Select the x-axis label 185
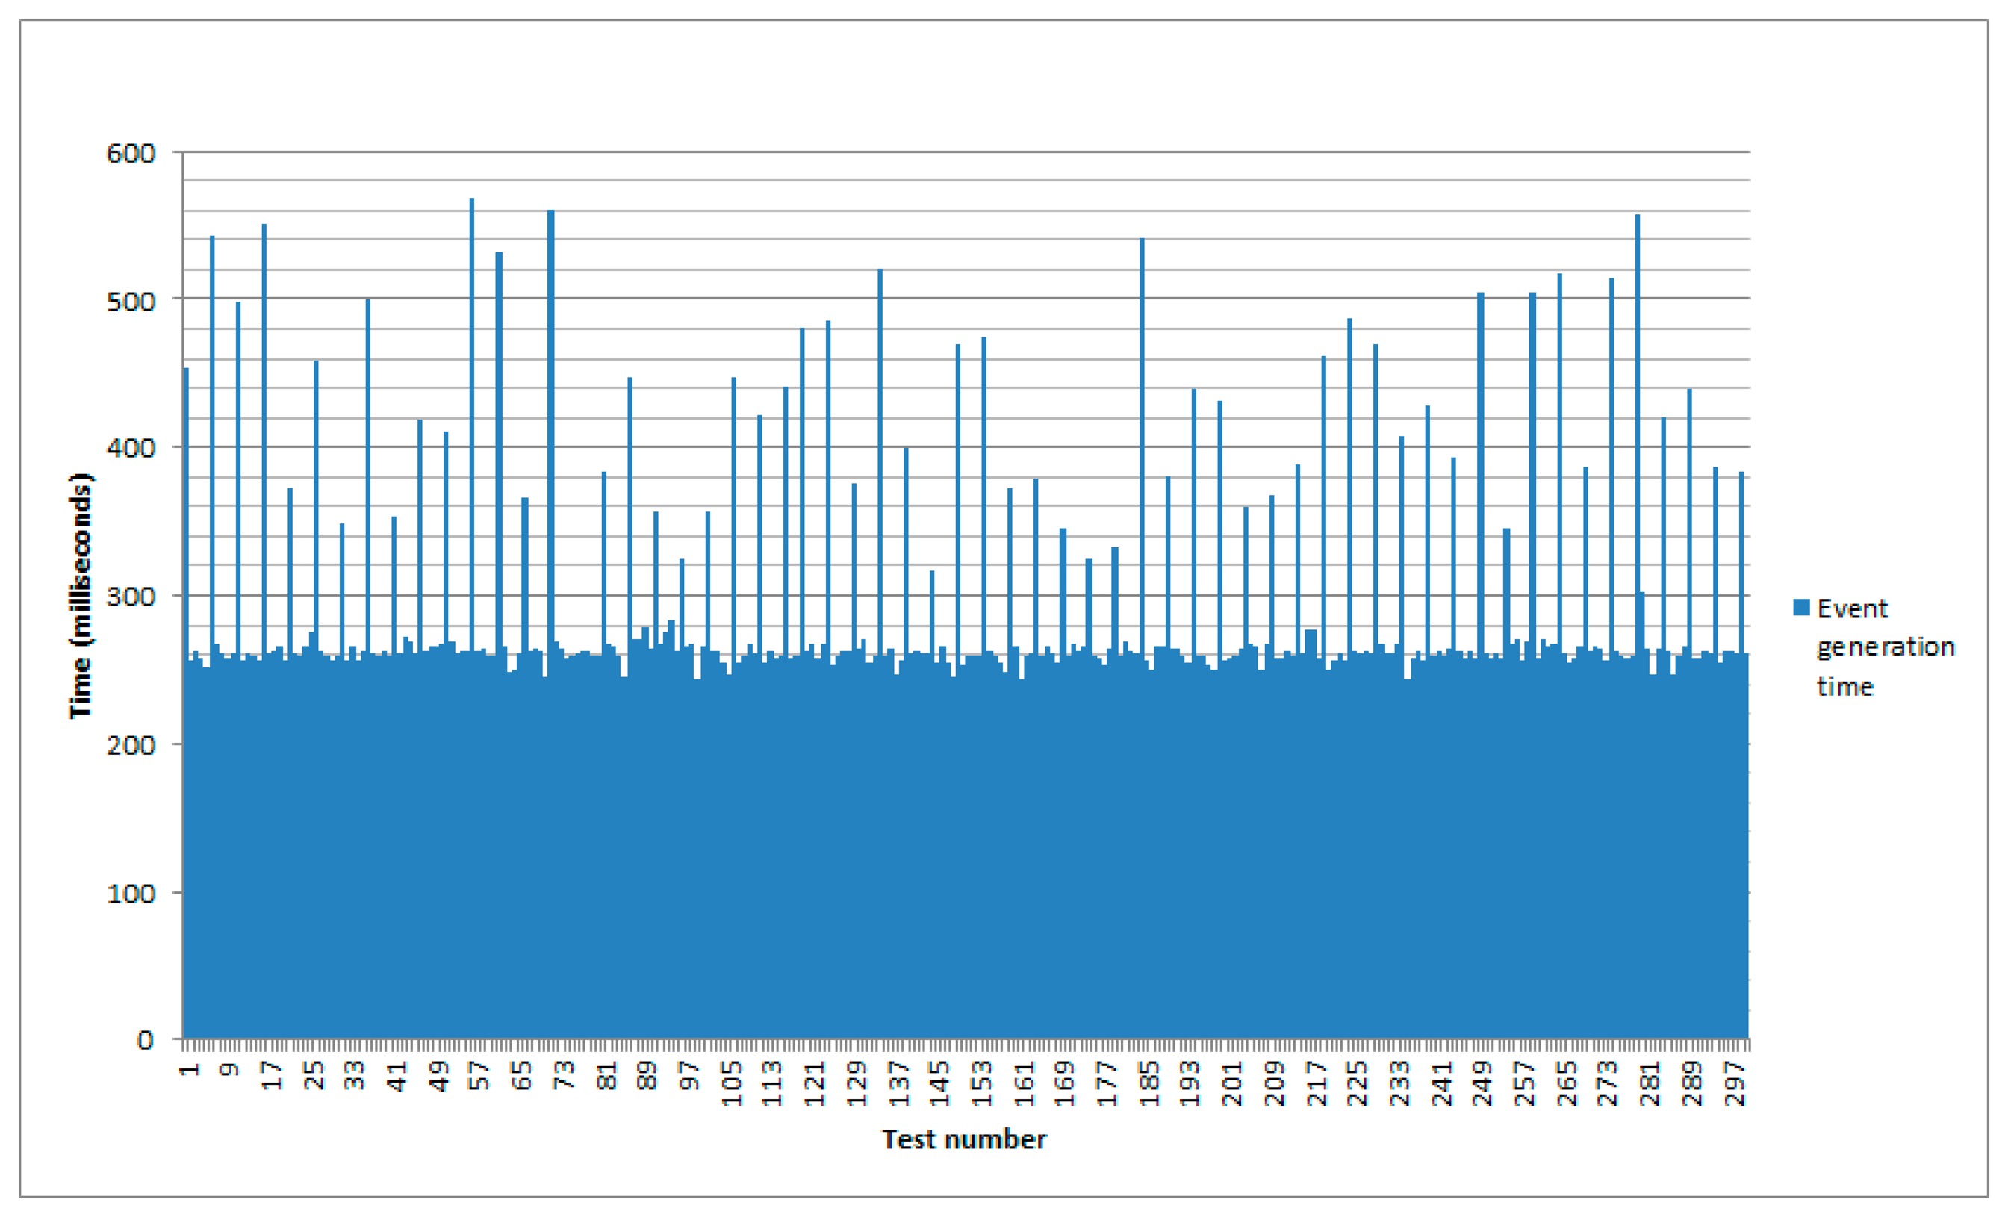The image size is (2008, 1217). [x=1149, y=1083]
